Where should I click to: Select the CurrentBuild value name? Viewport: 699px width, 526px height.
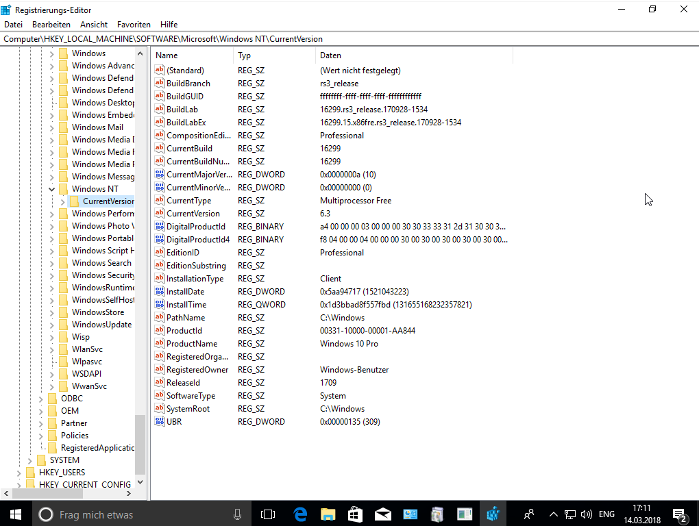pos(189,149)
